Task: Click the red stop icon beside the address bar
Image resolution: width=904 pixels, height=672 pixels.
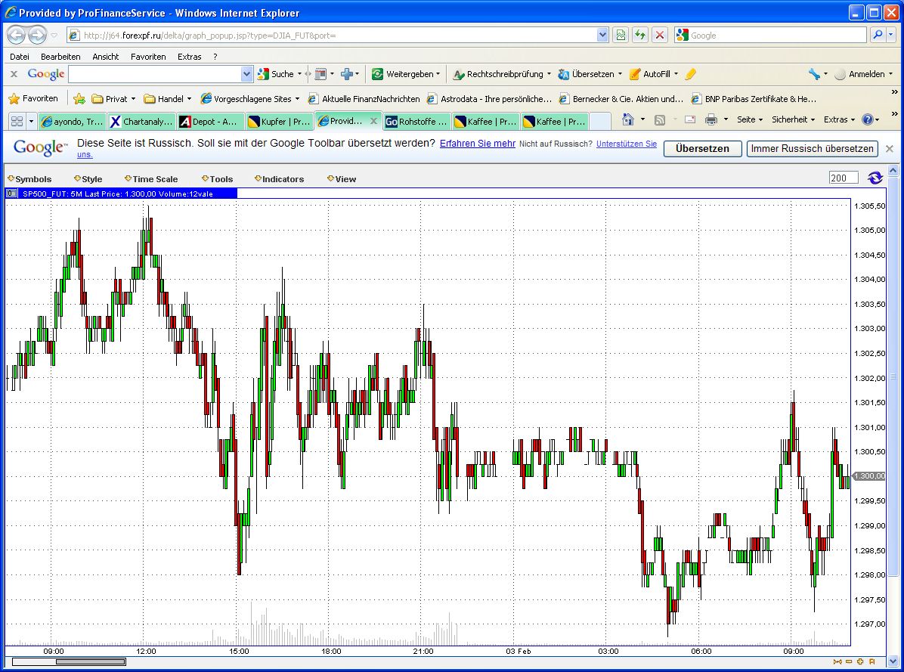Action: pos(658,35)
